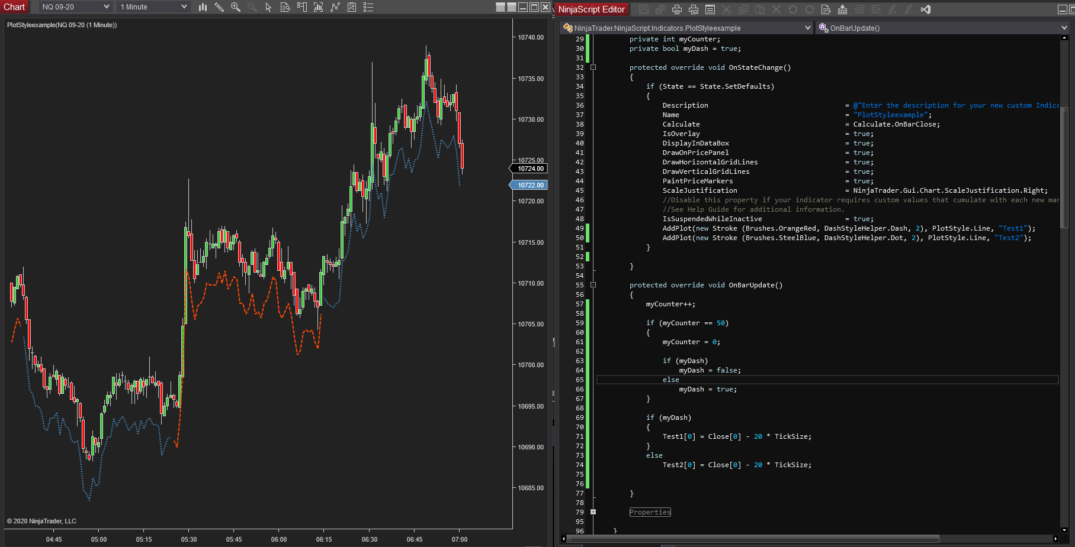Open the Drawing Tools pencil icon
The height and width of the screenshot is (547, 1075).
click(x=219, y=7)
